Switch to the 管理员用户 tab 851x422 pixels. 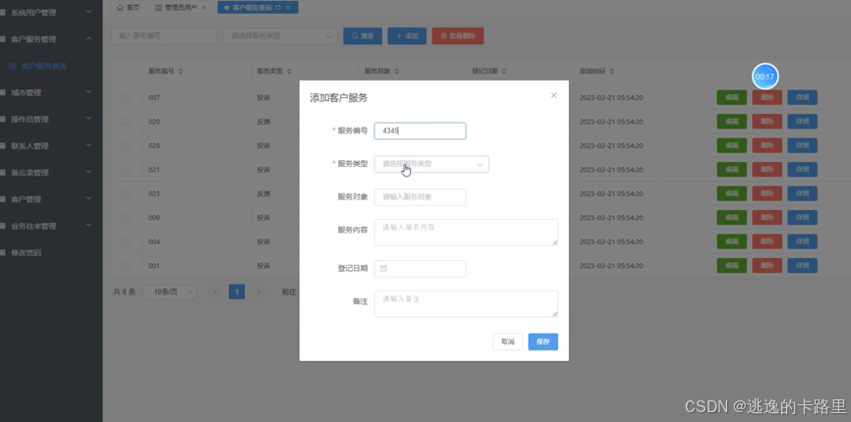pyautogui.click(x=180, y=8)
